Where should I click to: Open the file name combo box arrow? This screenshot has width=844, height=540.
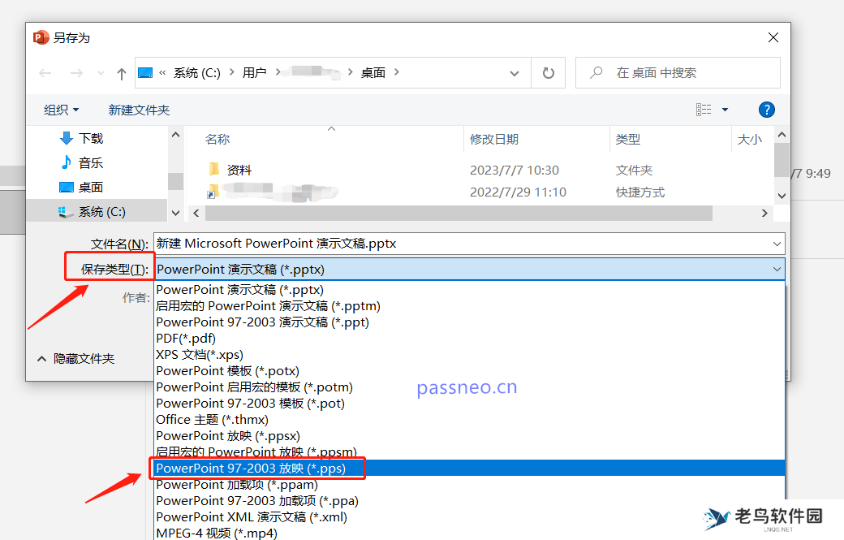[776, 244]
